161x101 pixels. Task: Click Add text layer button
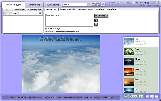click(18, 10)
